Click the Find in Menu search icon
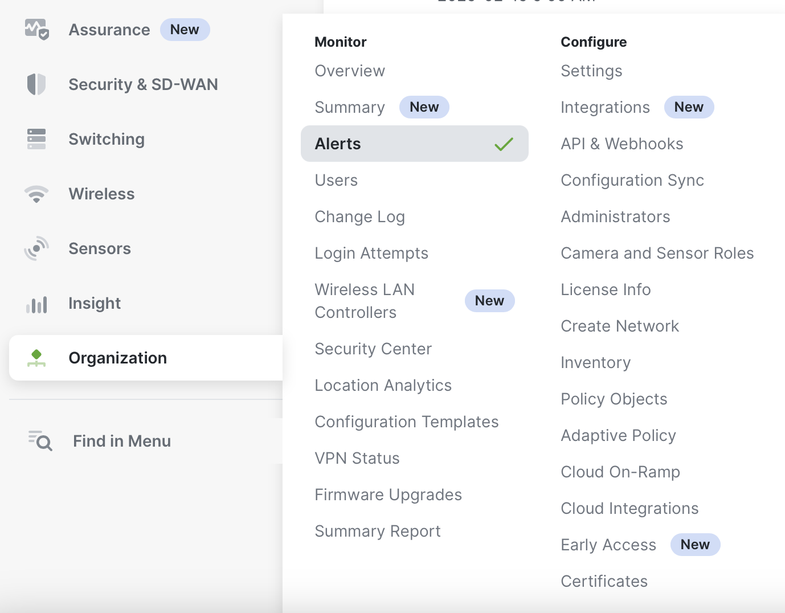Screen dimensions: 785x613 39,441
